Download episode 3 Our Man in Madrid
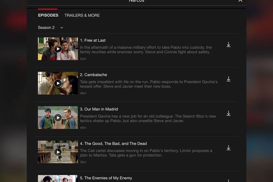The height and width of the screenshot is (182, 273). pos(229,113)
